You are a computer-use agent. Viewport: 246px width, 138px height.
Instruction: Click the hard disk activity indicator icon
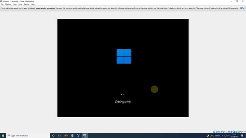(x=214, y=132)
